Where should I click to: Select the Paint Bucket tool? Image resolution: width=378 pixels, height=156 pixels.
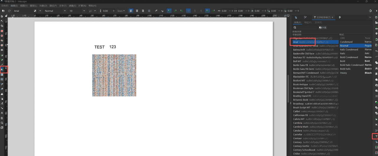pyautogui.click(x=2, y=89)
